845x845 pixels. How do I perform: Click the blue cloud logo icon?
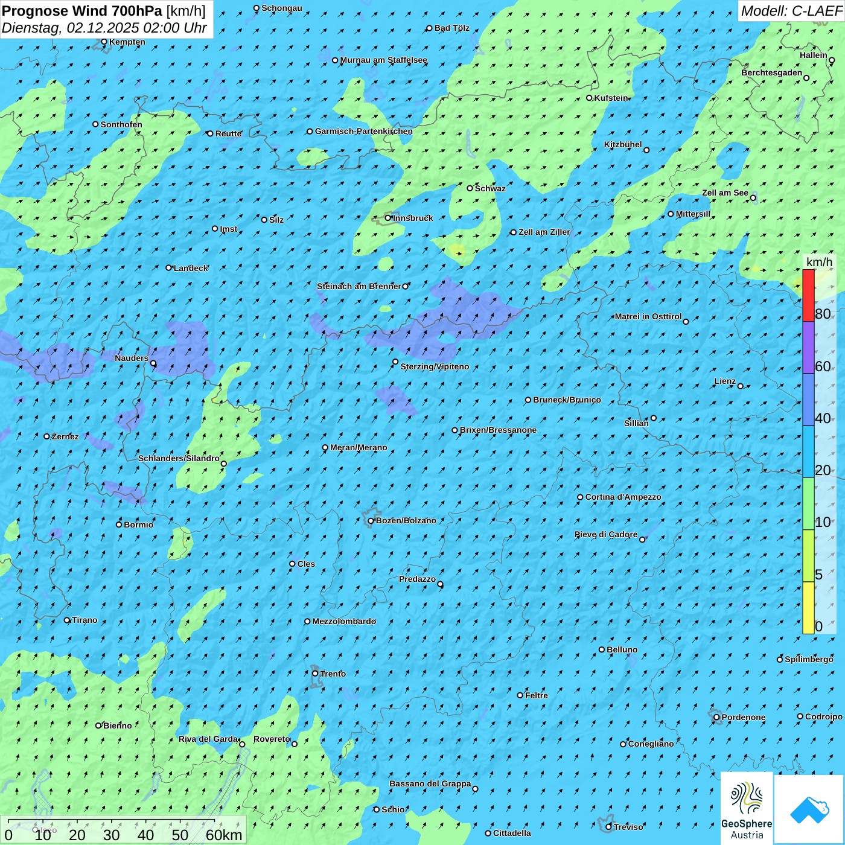[809, 809]
